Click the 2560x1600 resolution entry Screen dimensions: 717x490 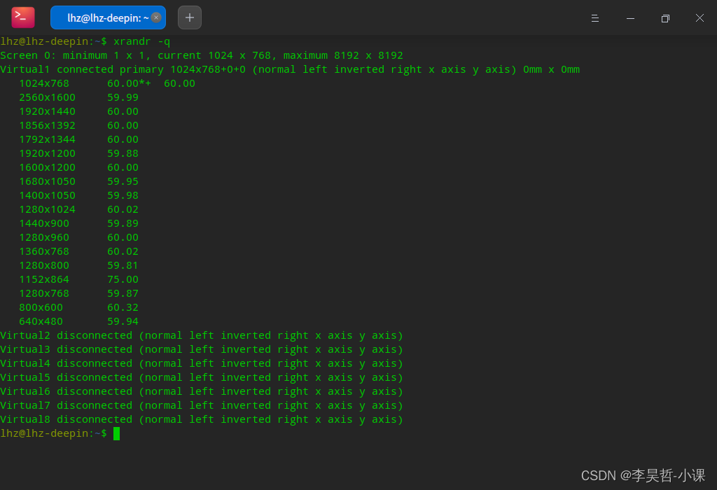pos(47,98)
